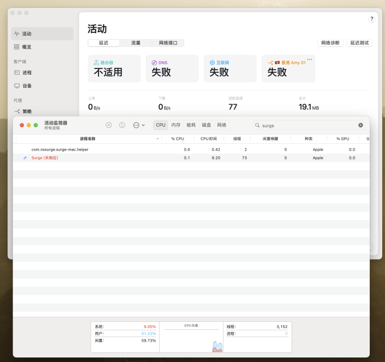Select the 延迟 tab in Surge
Viewport: 385px width, 362px height.
point(104,43)
